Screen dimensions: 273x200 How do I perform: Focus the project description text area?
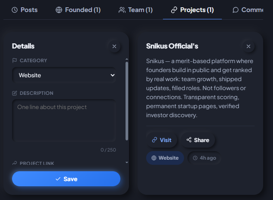click(64, 121)
